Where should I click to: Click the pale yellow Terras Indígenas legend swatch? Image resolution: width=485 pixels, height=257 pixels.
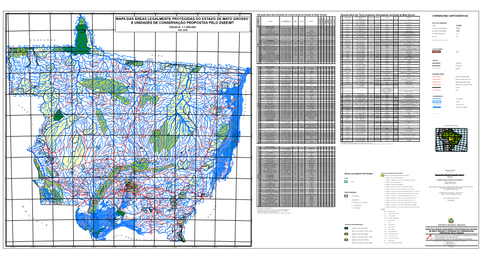pyautogui.click(x=346, y=196)
